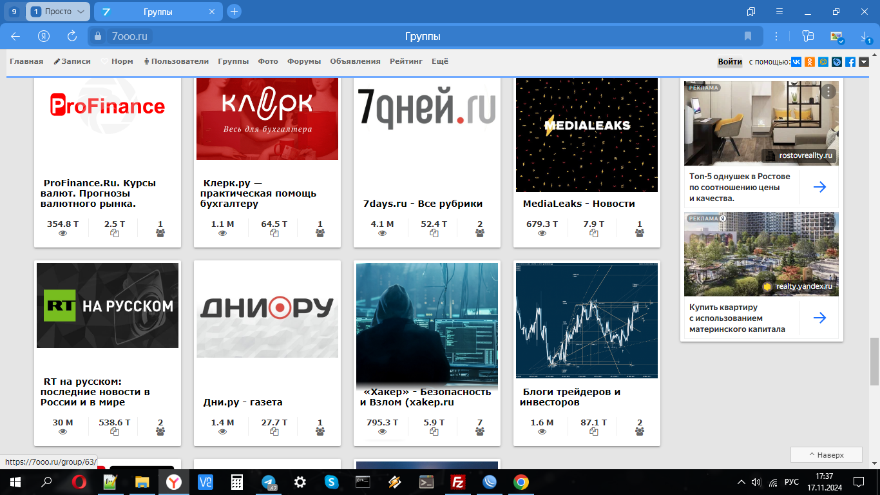Click arrow on Rostov apartments ad
The height and width of the screenshot is (495, 880).
[819, 187]
